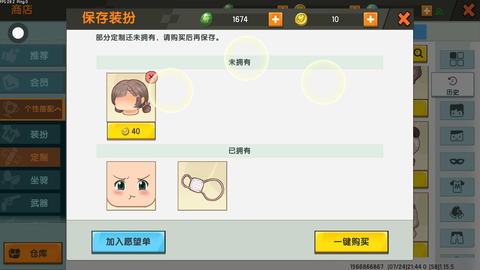Click the 加入愿望单 button

pyautogui.click(x=128, y=242)
